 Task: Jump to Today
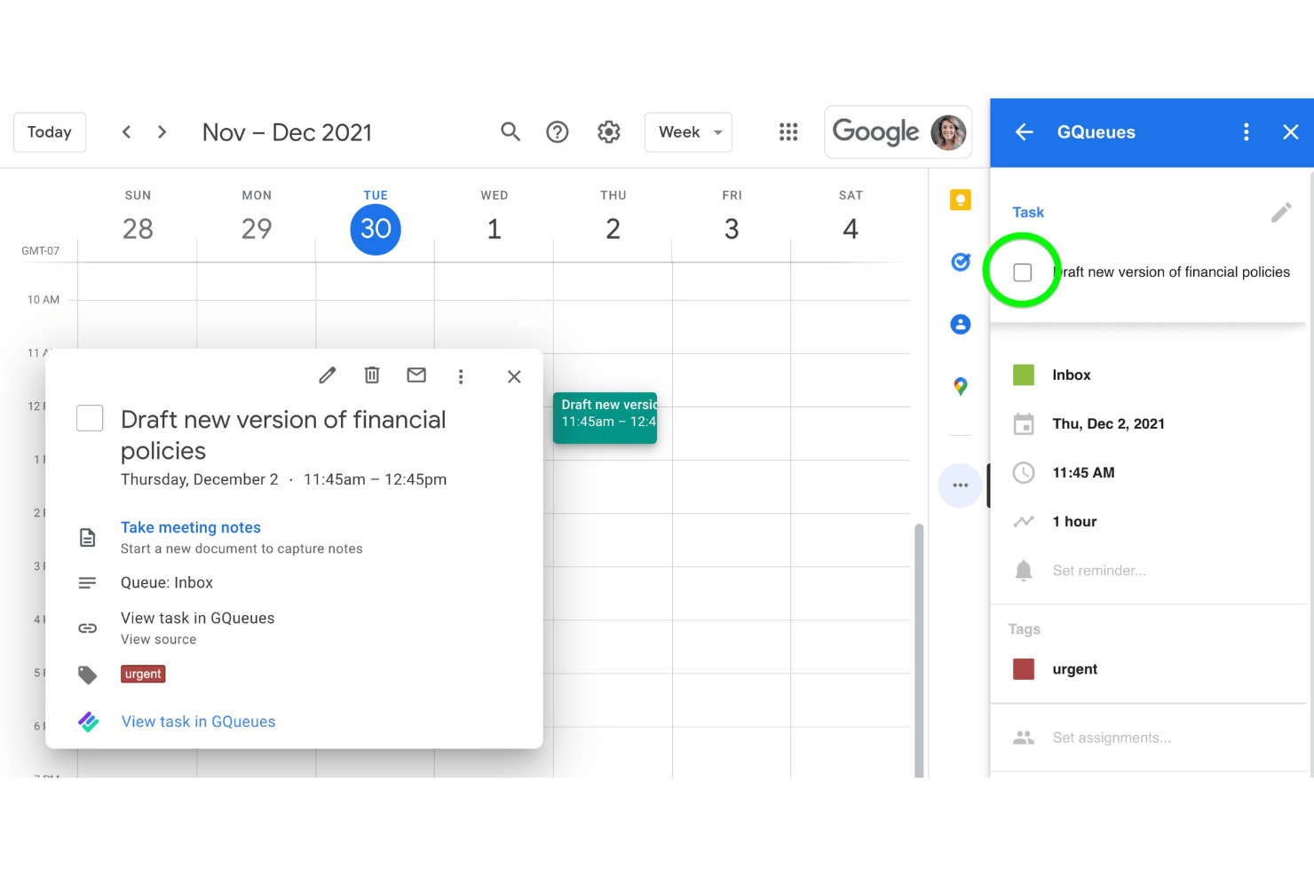click(x=50, y=132)
